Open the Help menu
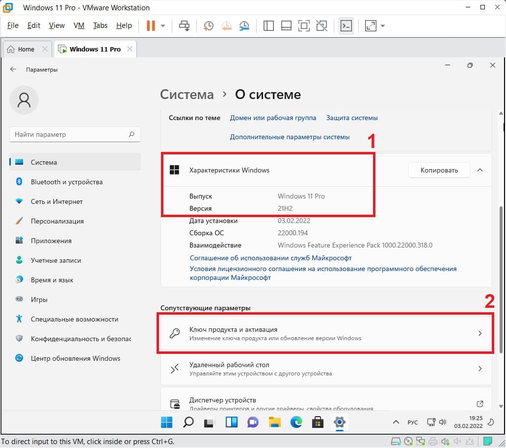This screenshot has height=448, width=506. [x=124, y=25]
